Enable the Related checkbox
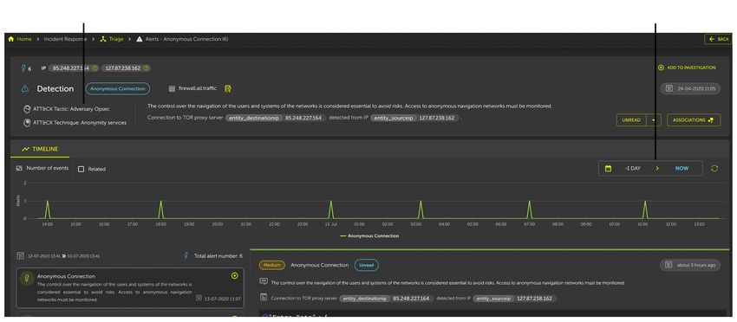This screenshot has width=737, height=322. [x=81, y=169]
